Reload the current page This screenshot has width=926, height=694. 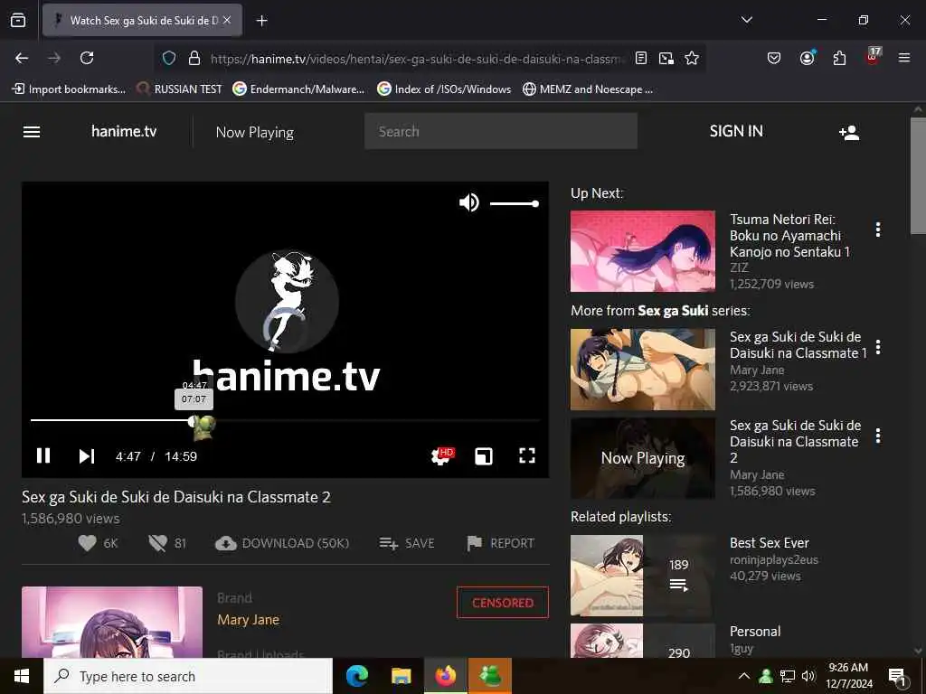coord(87,58)
